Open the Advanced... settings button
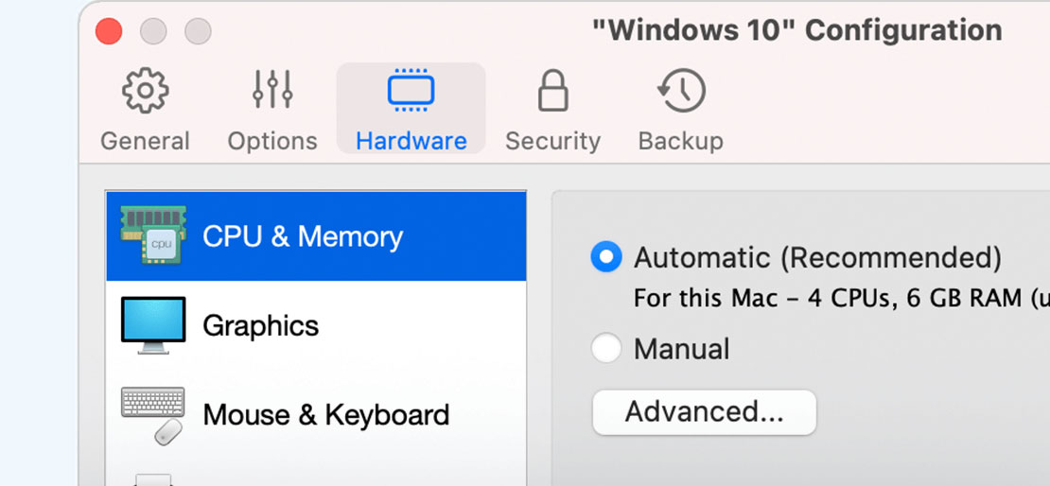This screenshot has width=1050, height=486. [x=705, y=412]
